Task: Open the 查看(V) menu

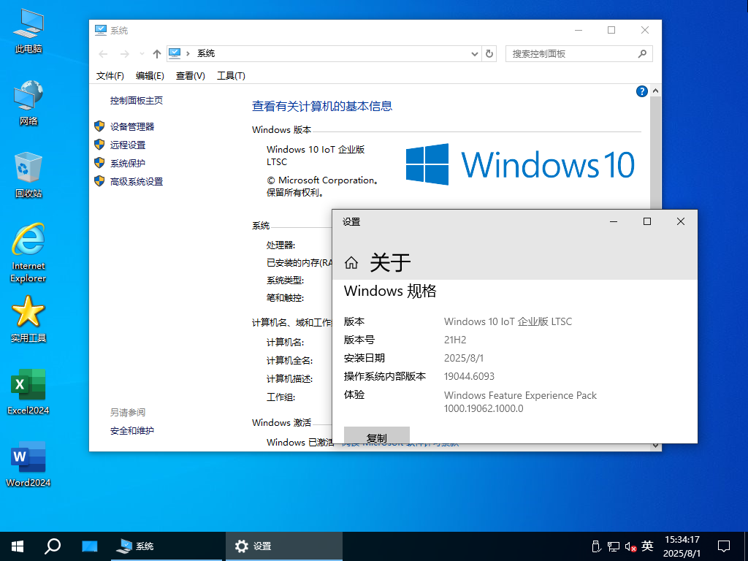Action: [x=191, y=76]
